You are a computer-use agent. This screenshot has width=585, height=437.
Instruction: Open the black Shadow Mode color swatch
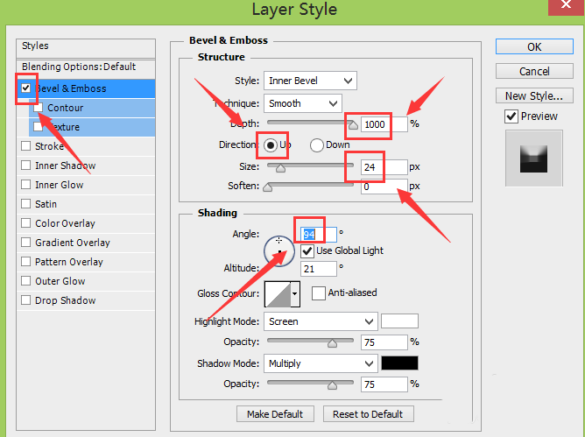[x=399, y=363]
